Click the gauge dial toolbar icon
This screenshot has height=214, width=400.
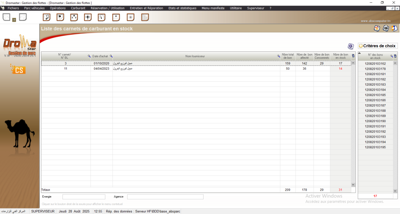[102, 17]
